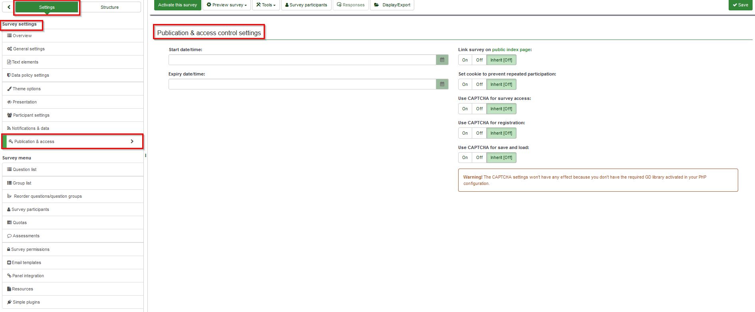Viewport: 755px width, 312px height.
Task: Click the Panel integration link icon
Action: coord(9,276)
